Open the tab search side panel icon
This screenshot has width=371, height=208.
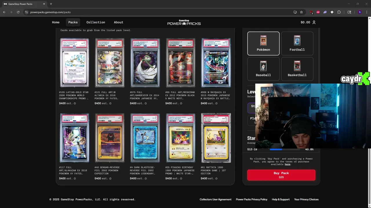point(349,12)
